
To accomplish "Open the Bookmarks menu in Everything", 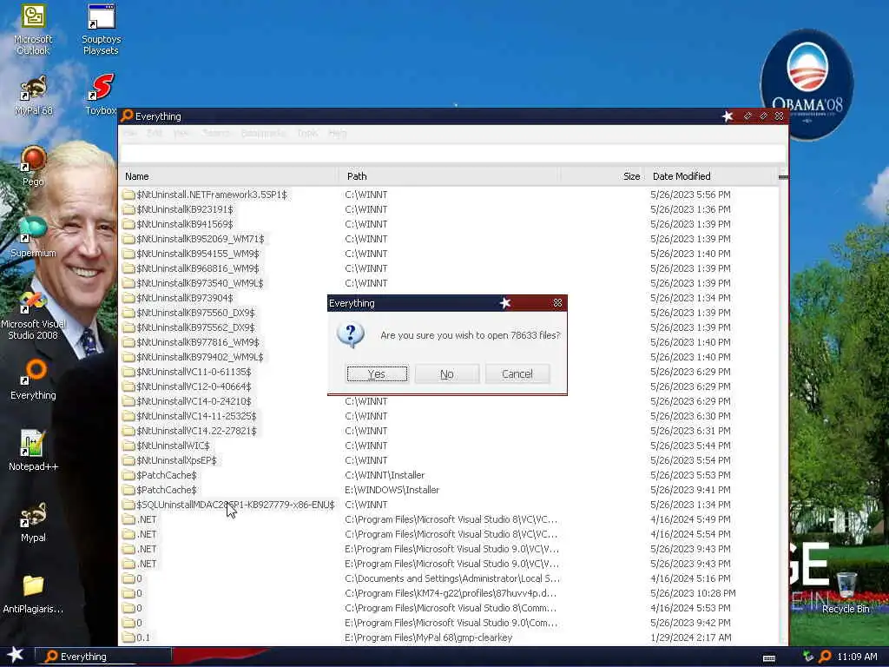I will (x=263, y=133).
